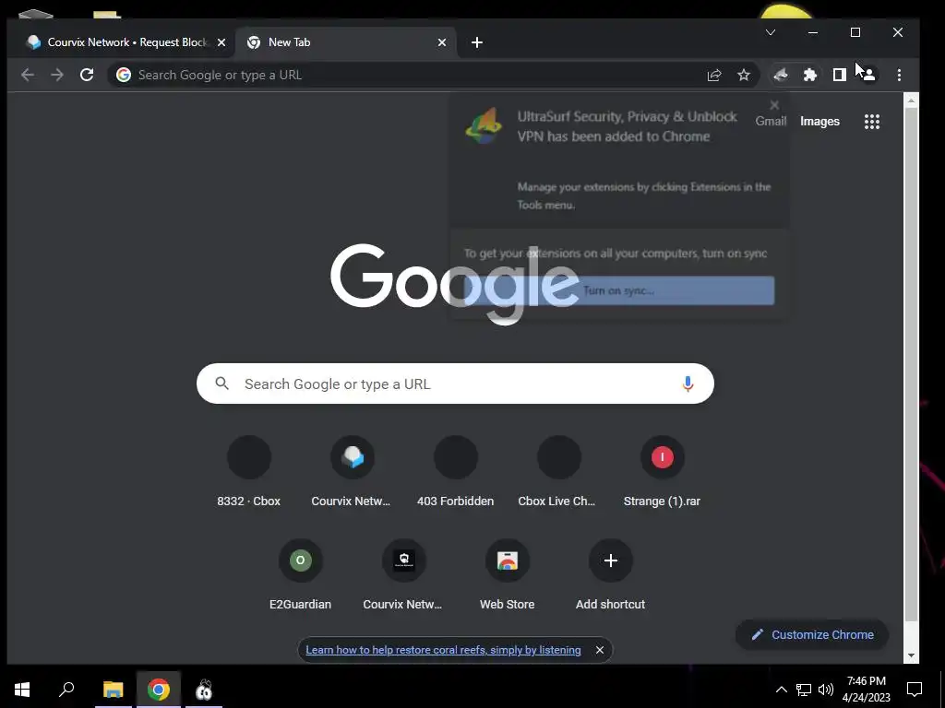The height and width of the screenshot is (708, 945).
Task: Open the Courvix Netw... shortcut with cube icon
Action: pos(352,471)
